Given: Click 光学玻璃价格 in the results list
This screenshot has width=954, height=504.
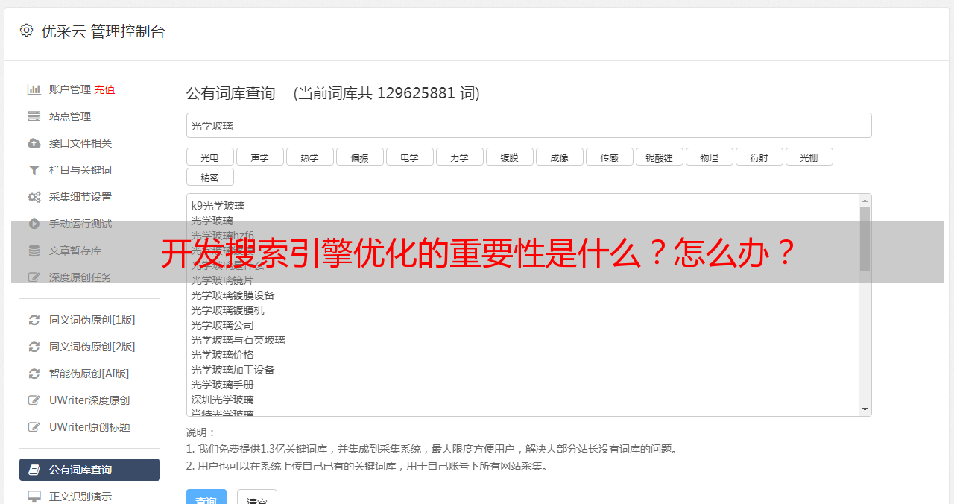Looking at the screenshot, I should (x=222, y=355).
